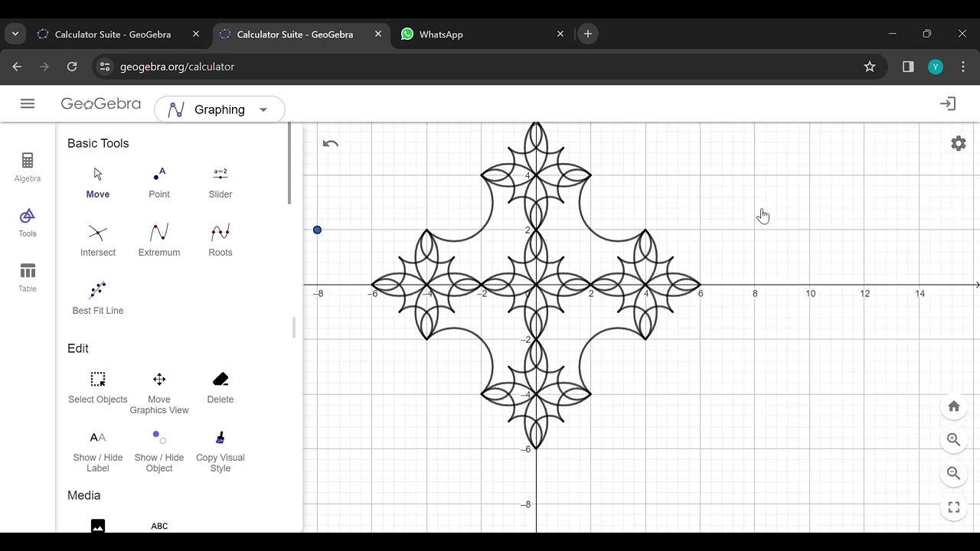Zoom out of the graph

[954, 473]
